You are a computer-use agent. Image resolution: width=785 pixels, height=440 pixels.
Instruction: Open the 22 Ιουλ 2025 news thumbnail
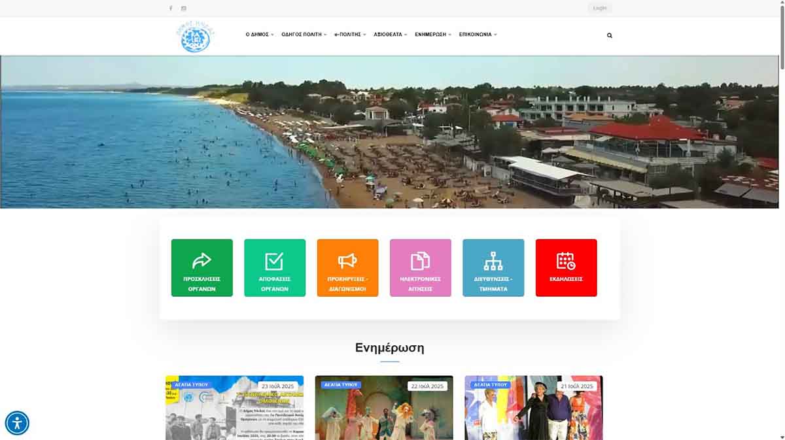[x=384, y=407]
